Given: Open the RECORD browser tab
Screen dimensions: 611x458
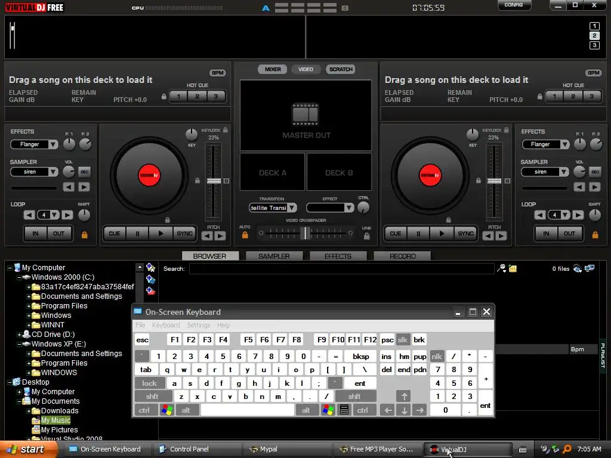Looking at the screenshot, I should [402, 256].
